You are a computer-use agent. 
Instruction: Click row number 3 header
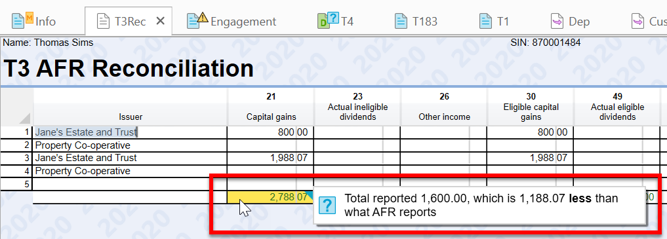16,158
